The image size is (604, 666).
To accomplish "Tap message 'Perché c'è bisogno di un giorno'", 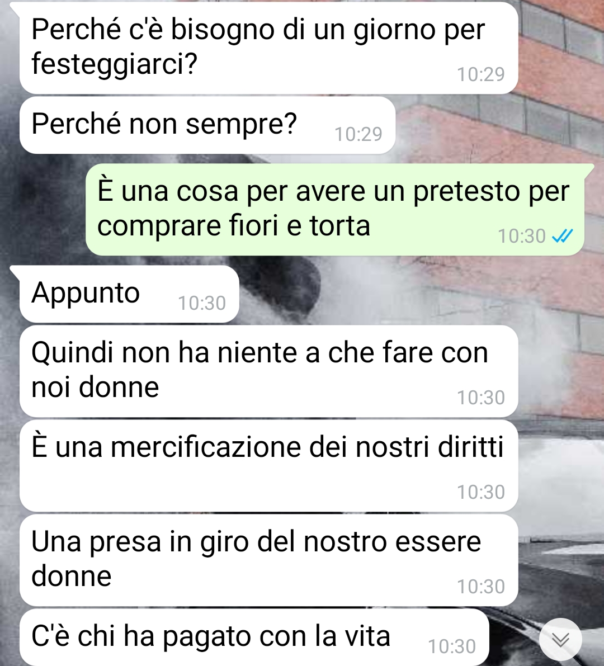I will click(x=269, y=48).
